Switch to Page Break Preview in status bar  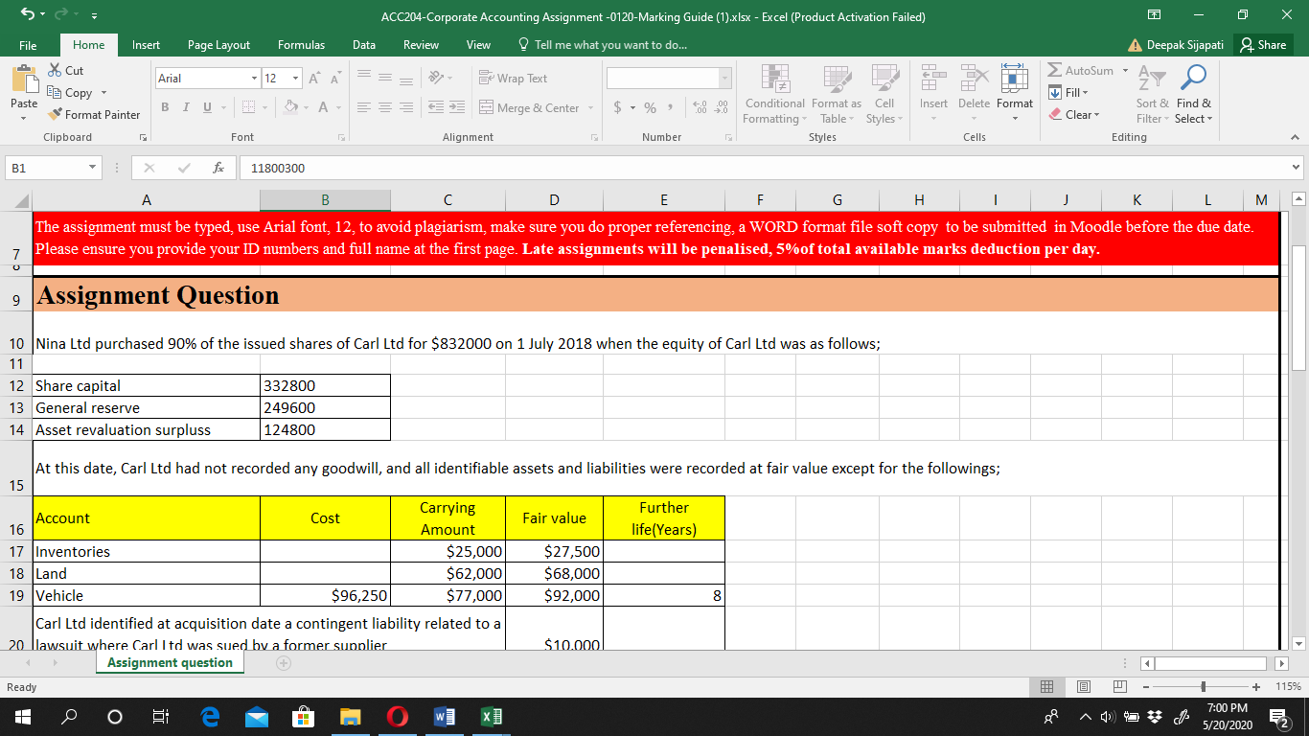tap(1120, 687)
